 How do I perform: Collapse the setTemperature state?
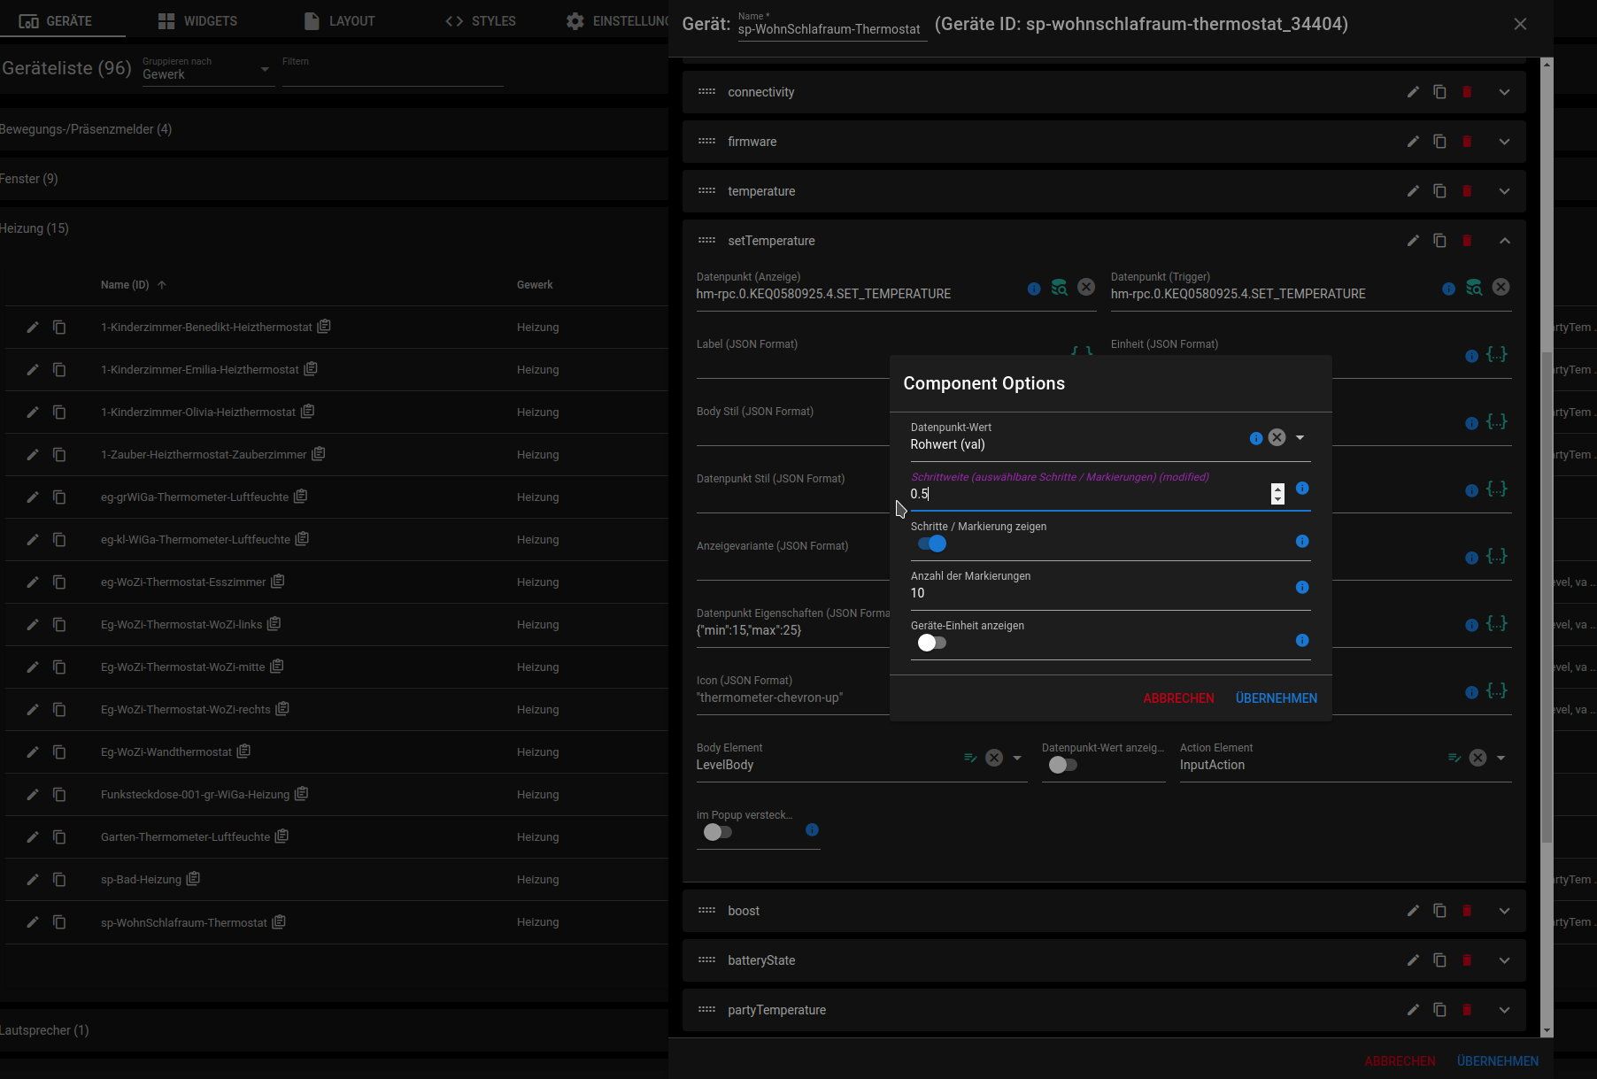coord(1504,241)
